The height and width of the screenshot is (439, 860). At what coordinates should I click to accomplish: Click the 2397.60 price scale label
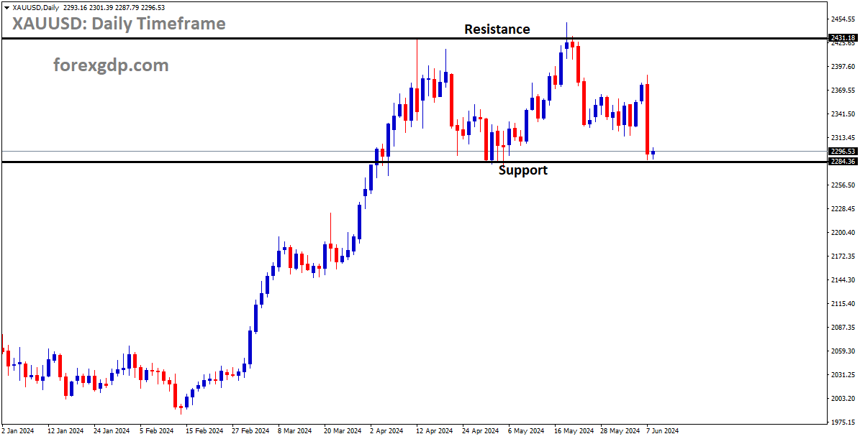(x=843, y=67)
